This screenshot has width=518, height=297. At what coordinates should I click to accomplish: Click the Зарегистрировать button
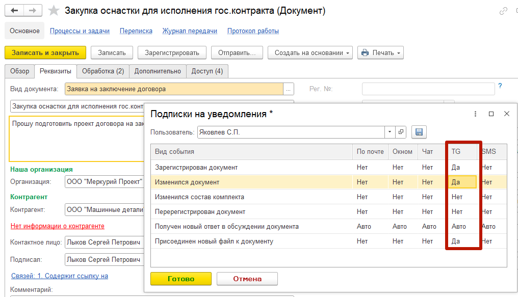coord(172,53)
